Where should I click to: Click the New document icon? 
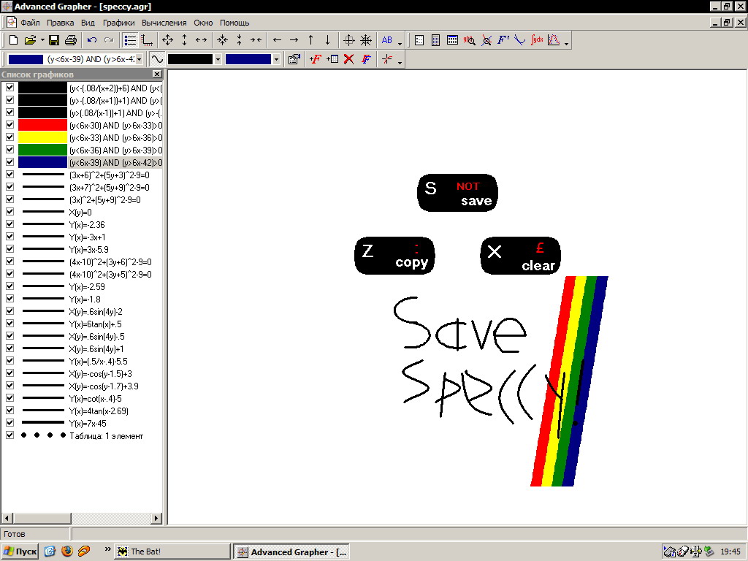[x=12, y=40]
